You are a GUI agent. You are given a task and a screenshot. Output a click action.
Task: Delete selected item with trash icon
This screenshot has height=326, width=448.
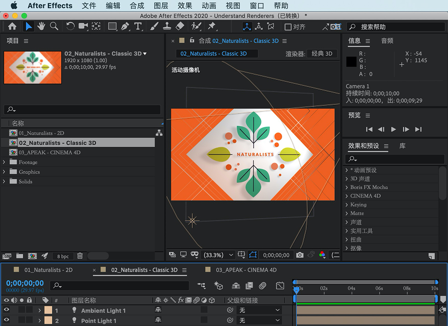pos(80,256)
